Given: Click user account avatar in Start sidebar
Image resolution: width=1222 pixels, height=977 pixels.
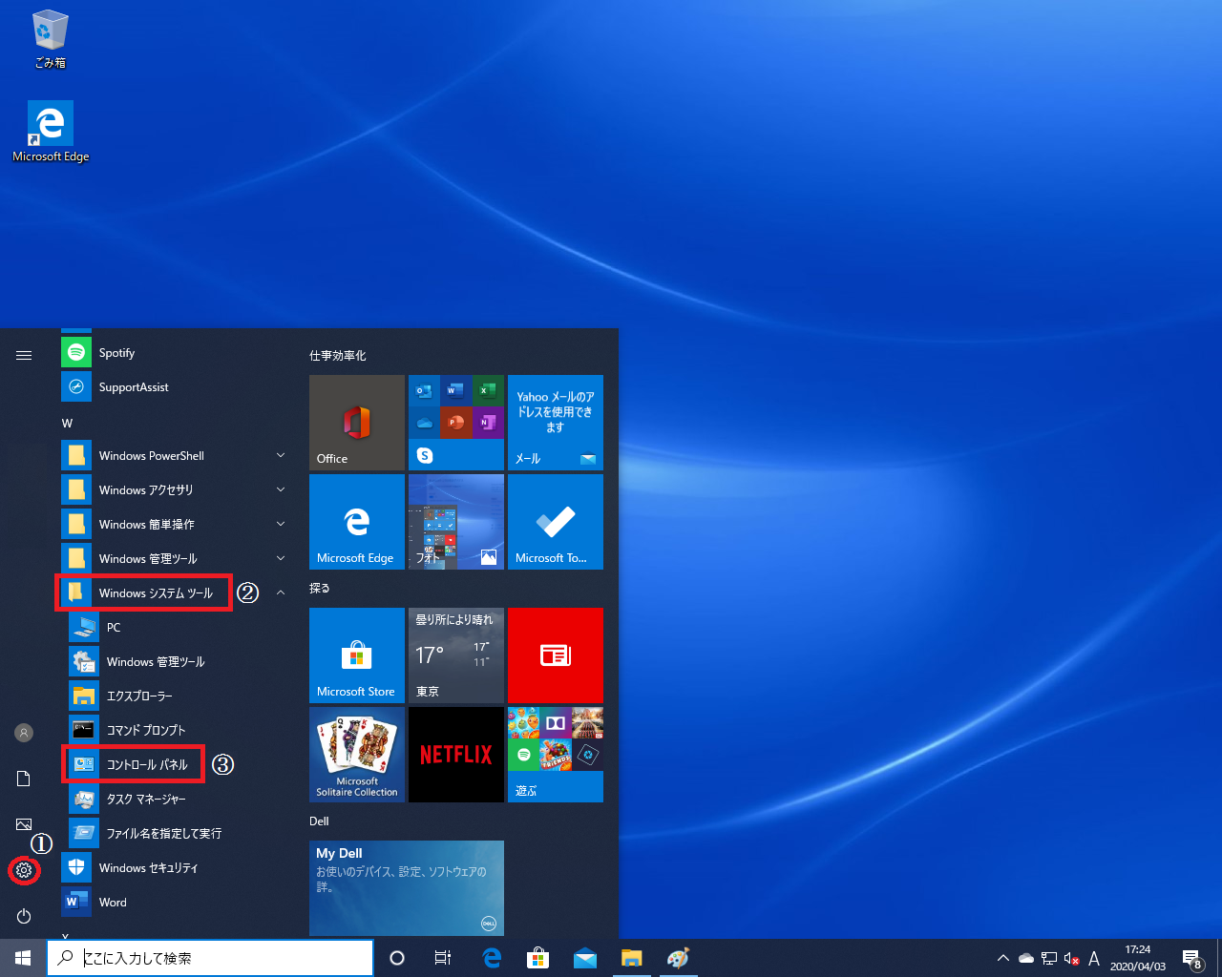Looking at the screenshot, I should (24, 733).
